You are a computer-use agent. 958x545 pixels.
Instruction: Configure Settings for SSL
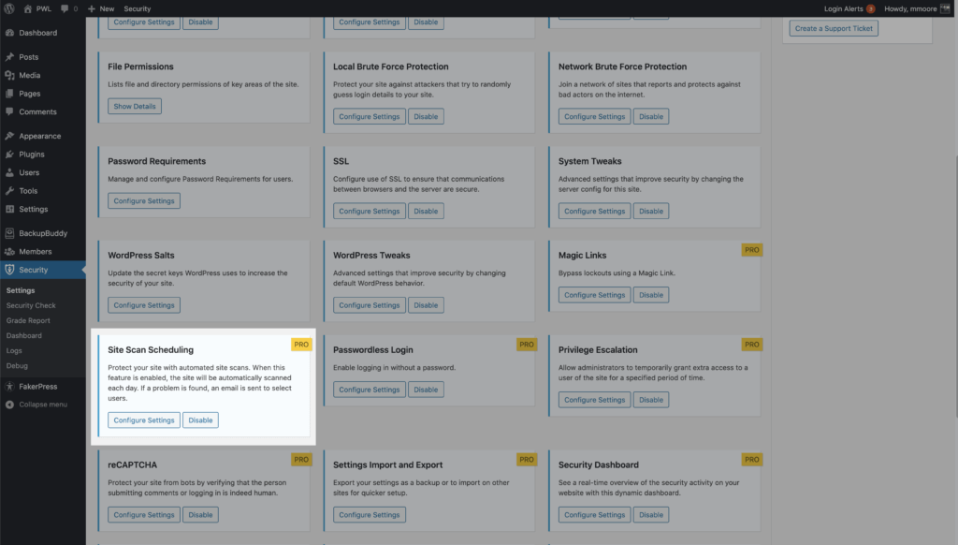point(369,211)
